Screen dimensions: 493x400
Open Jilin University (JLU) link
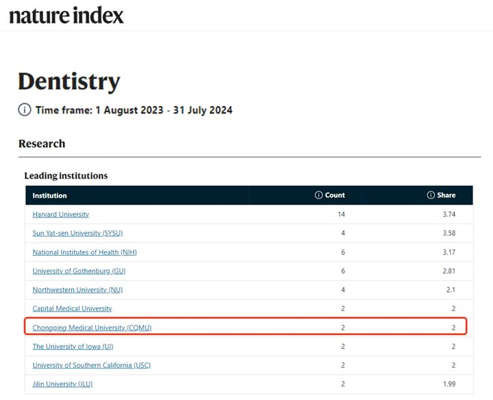tap(62, 384)
